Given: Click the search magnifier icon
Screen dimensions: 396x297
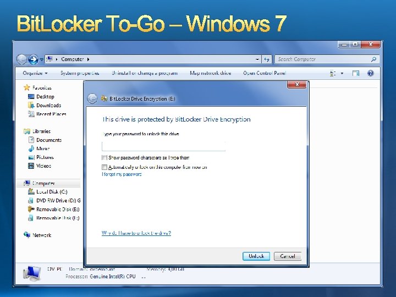Looking at the screenshot, I should (x=373, y=59).
